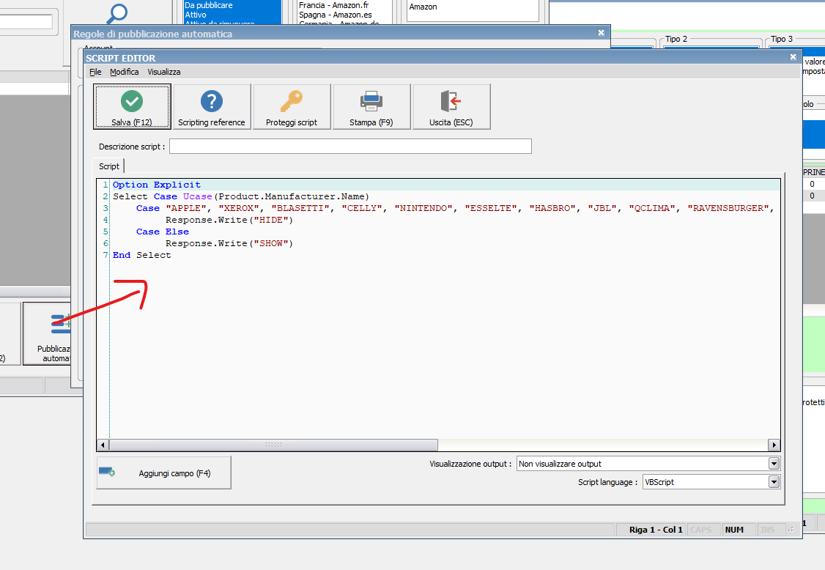The image size is (825, 570).
Task: Expand the Visualizzazione output dropdown
Action: [x=774, y=464]
